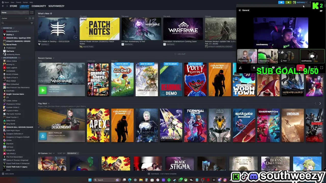The width and height of the screenshot is (326, 183).
Task: Select Marvel Rivals in Favorites list
Action: (11, 44)
